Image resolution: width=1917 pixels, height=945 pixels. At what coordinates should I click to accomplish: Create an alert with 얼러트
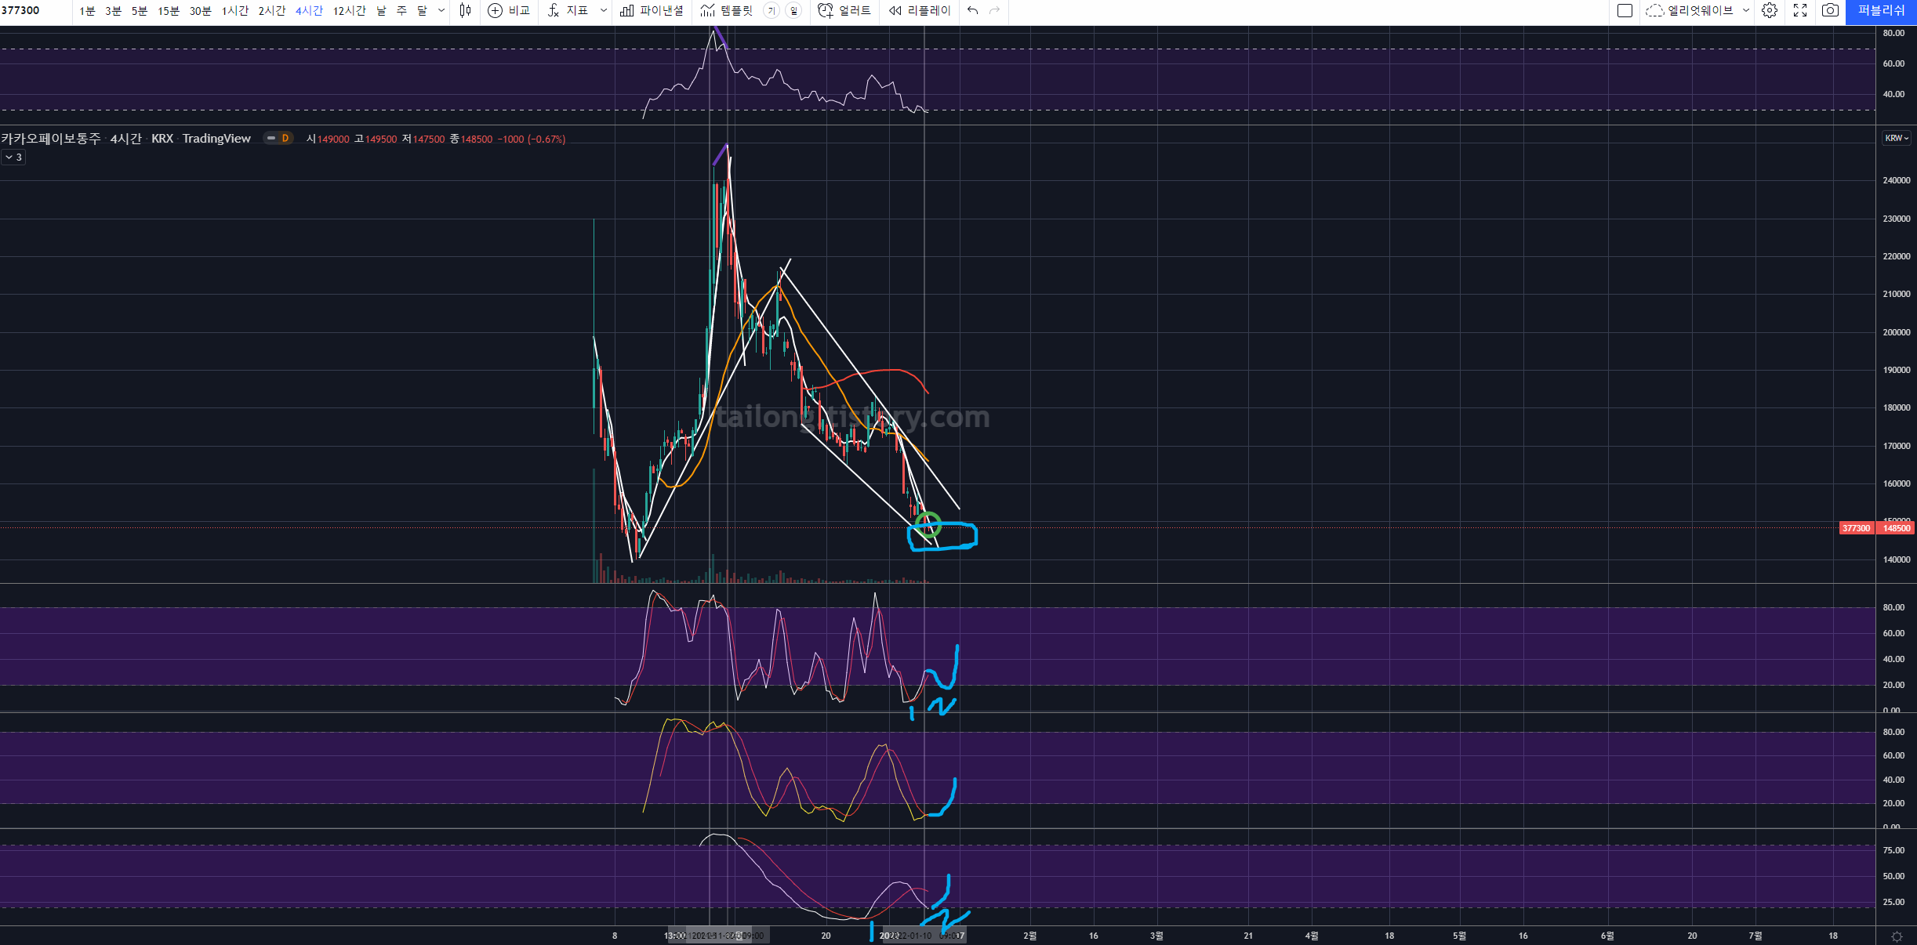844,10
